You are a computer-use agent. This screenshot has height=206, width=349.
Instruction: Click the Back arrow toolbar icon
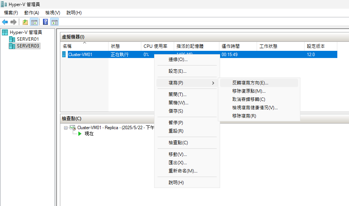click(x=5, y=22)
